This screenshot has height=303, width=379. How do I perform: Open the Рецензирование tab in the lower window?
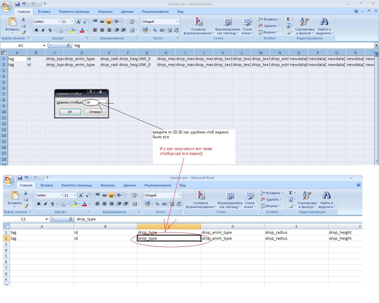[x=158, y=185]
